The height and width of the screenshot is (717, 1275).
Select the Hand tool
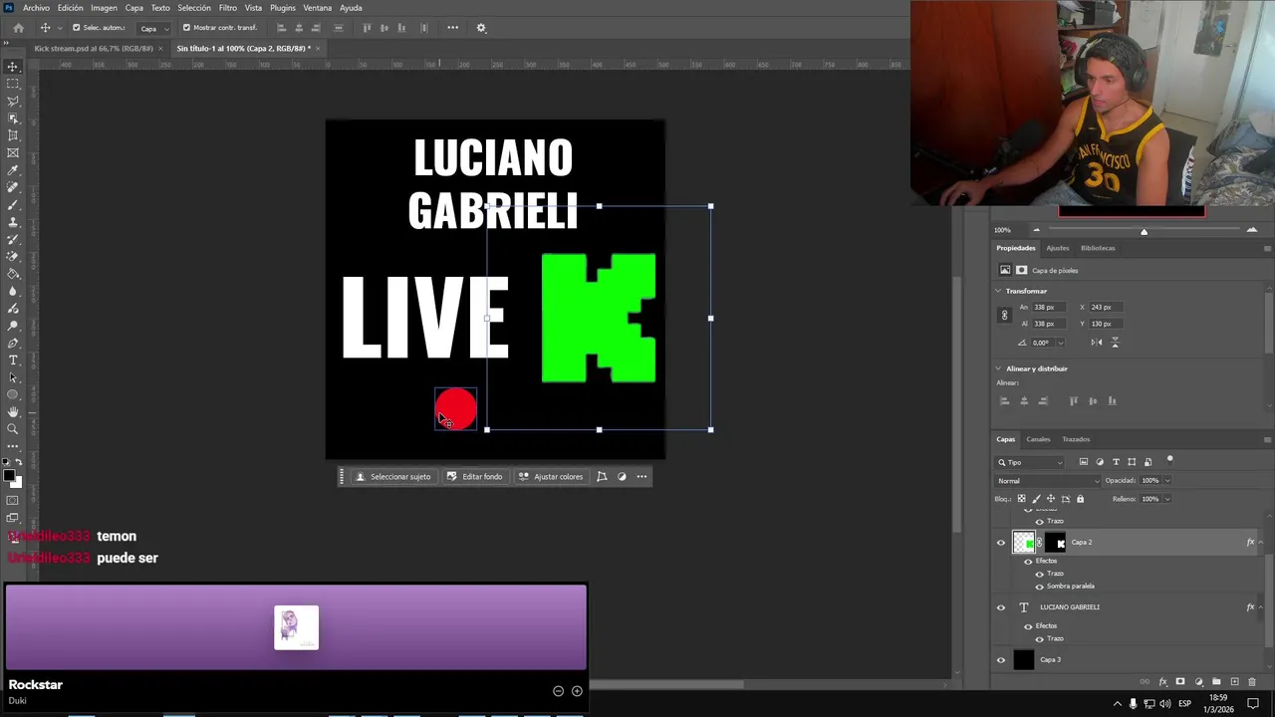[13, 411]
